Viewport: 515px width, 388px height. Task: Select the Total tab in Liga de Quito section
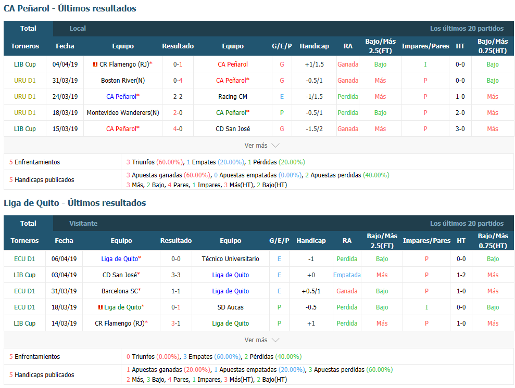pyautogui.click(x=28, y=223)
